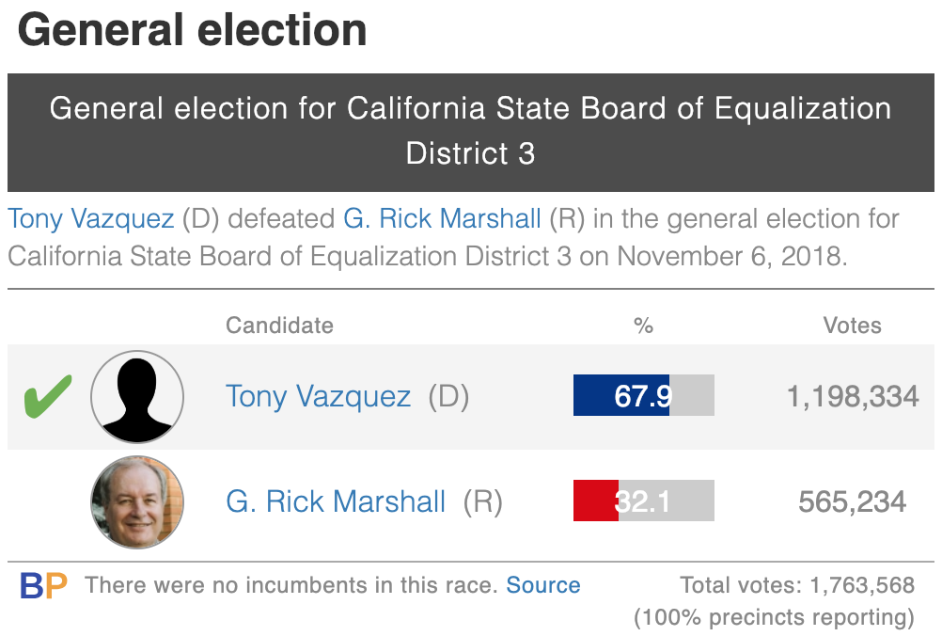Screen dimensions: 942x636
Task: Select the 565,234 vote count
Action: point(852,501)
